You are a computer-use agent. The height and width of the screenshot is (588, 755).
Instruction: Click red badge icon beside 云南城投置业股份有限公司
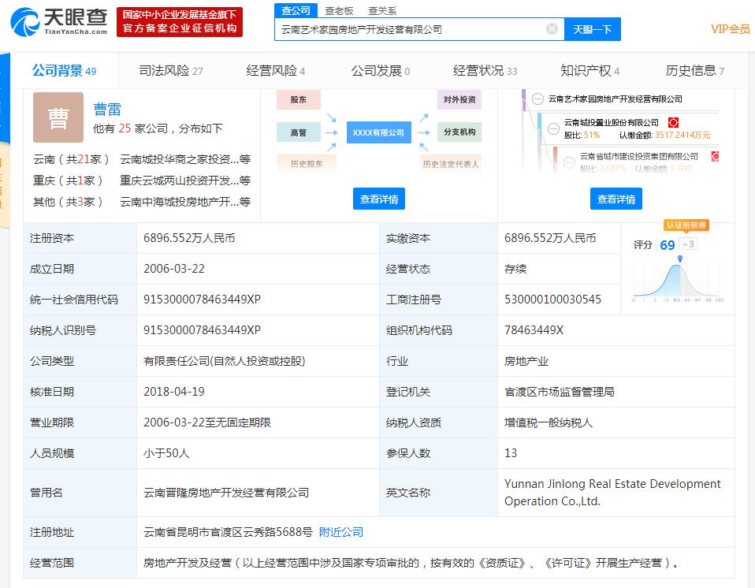[673, 122]
